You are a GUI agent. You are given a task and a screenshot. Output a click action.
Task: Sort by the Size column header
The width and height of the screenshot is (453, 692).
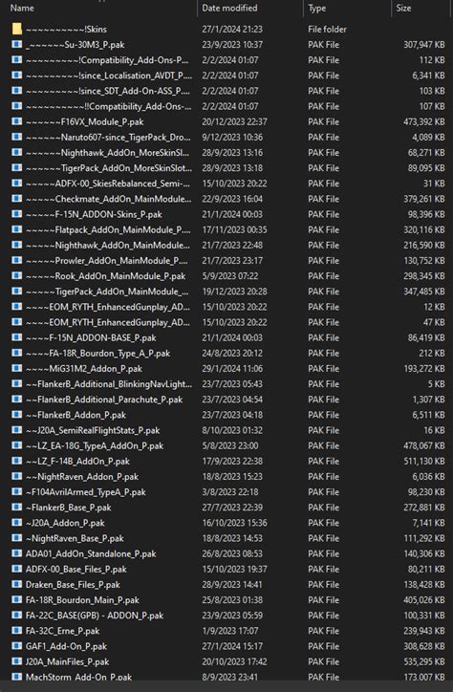(x=403, y=8)
